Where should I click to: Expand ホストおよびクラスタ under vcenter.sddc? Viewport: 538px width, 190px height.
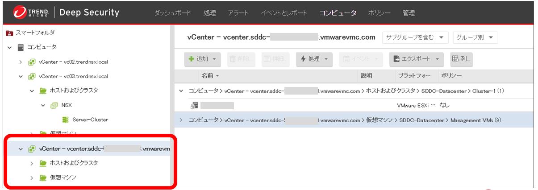[32, 163]
